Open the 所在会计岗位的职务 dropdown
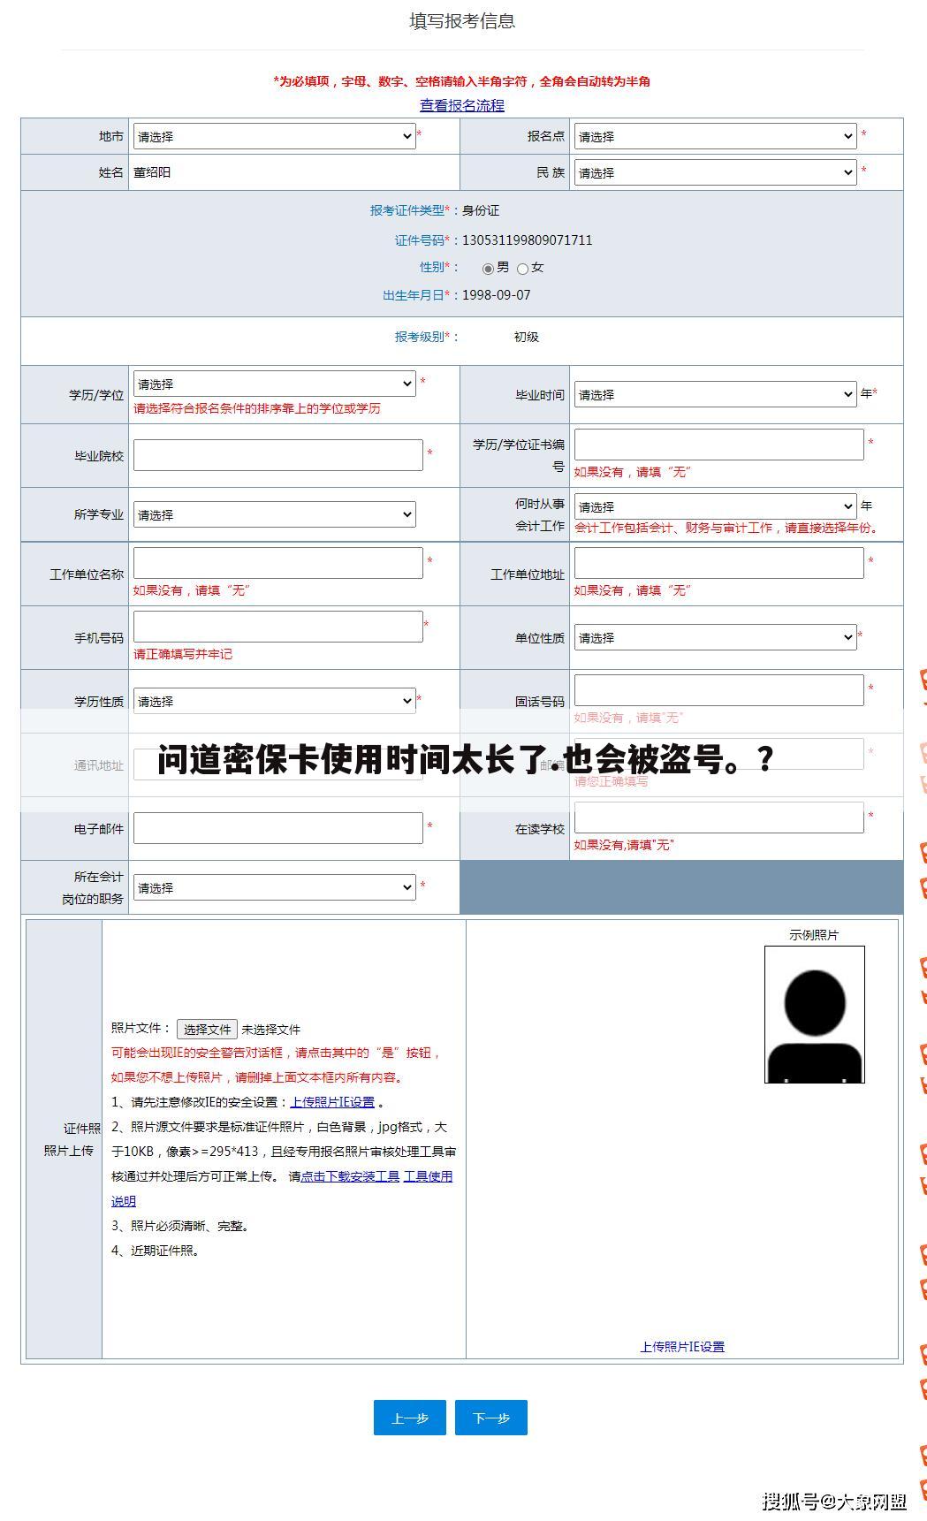This screenshot has width=927, height=1521. click(274, 887)
